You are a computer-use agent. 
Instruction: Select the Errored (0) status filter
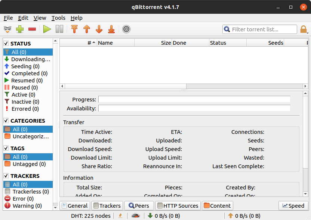tap(28, 109)
